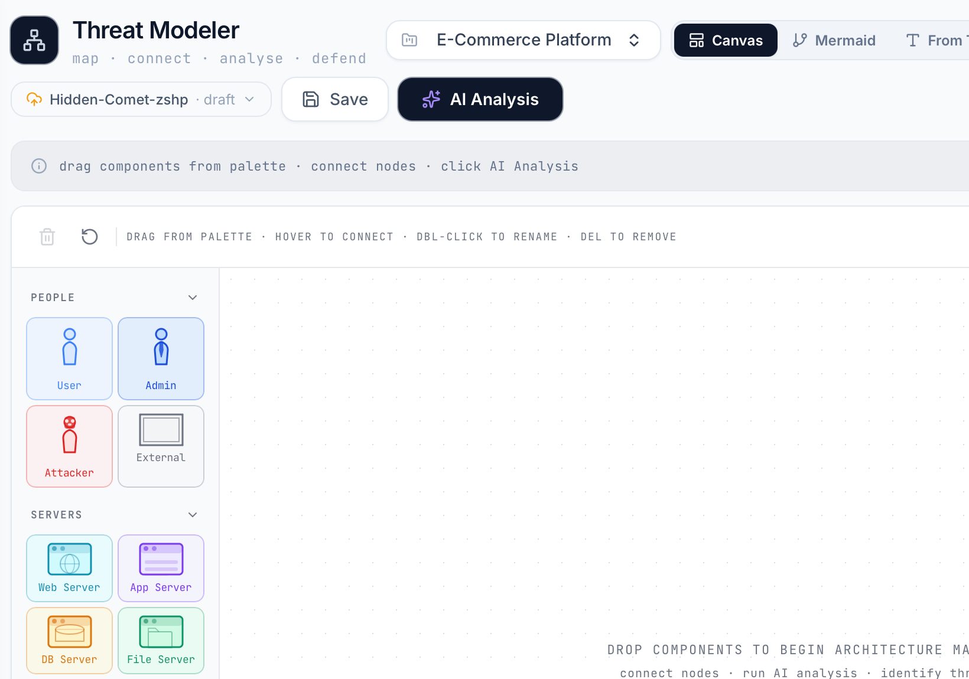The width and height of the screenshot is (969, 679).
Task: Select the Web Server component
Action: tap(69, 568)
